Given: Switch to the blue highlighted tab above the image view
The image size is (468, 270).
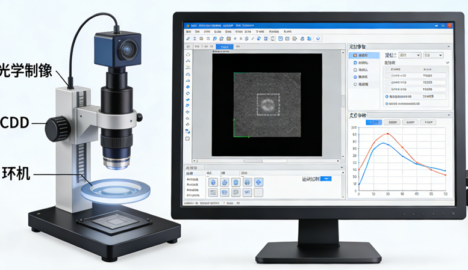Looking at the screenshot, I should click(x=225, y=46).
